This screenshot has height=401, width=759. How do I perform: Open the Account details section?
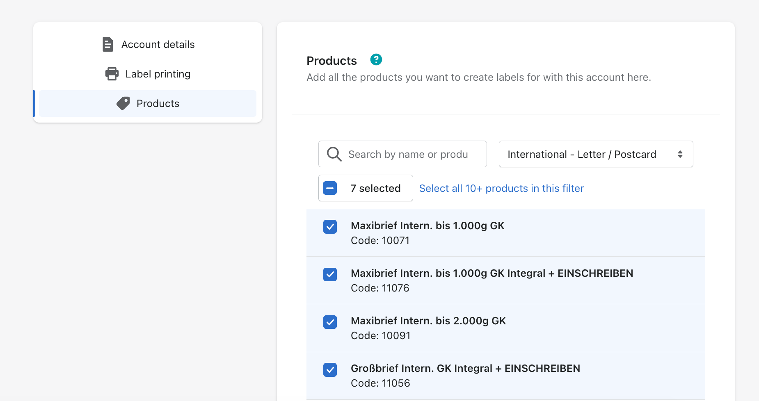pos(148,44)
